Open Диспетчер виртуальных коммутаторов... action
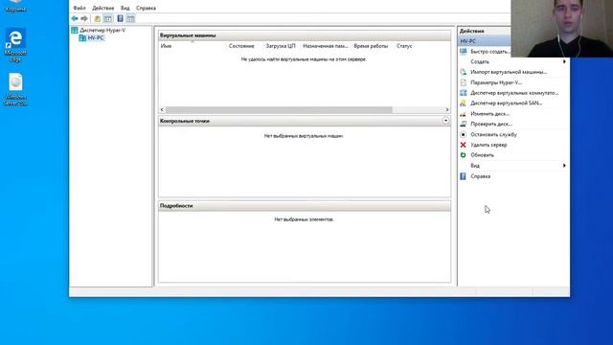 (514, 93)
